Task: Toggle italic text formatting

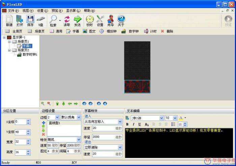Action: pos(134,125)
